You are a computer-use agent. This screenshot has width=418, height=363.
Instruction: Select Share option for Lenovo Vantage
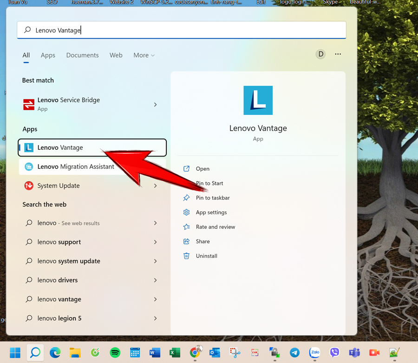click(203, 241)
